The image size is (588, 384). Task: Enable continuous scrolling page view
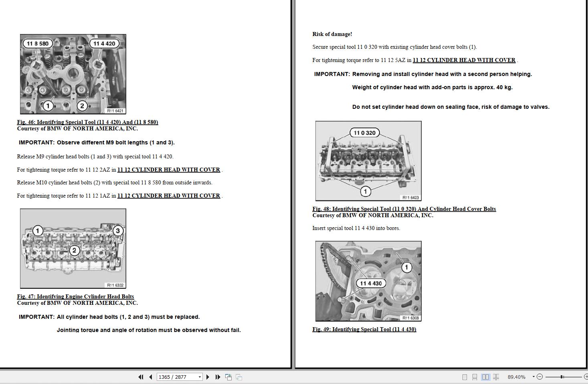coord(475,377)
